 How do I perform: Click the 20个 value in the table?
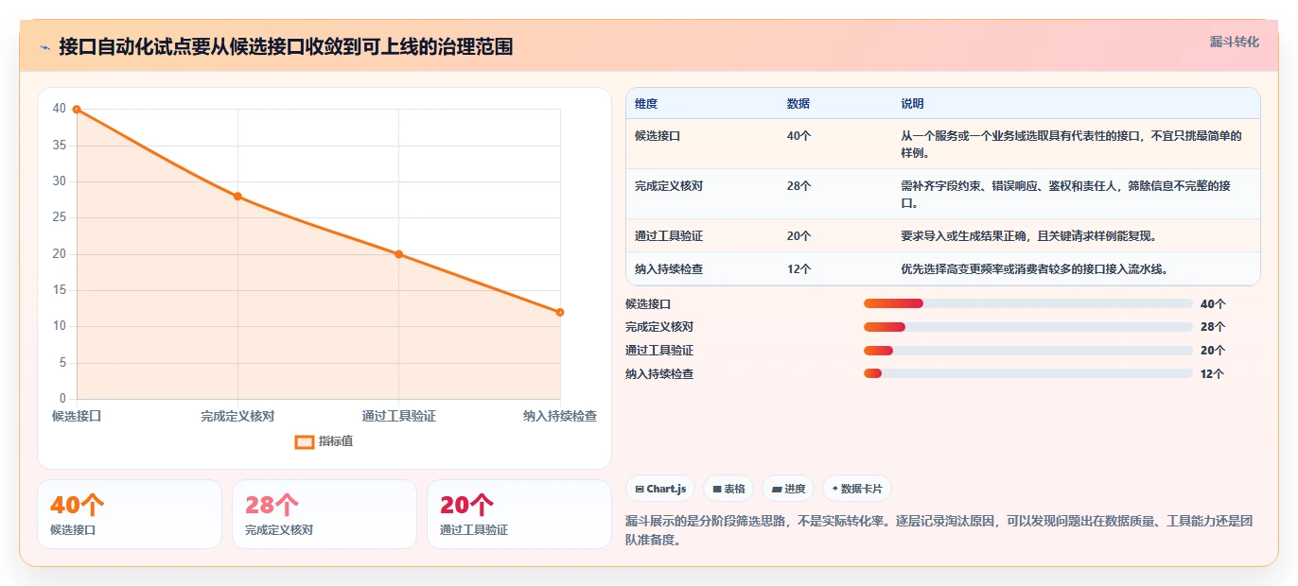click(x=798, y=236)
